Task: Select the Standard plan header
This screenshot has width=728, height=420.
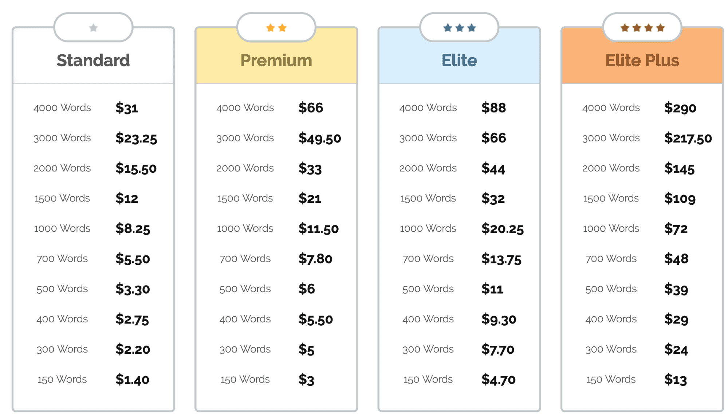Action: pos(93,60)
